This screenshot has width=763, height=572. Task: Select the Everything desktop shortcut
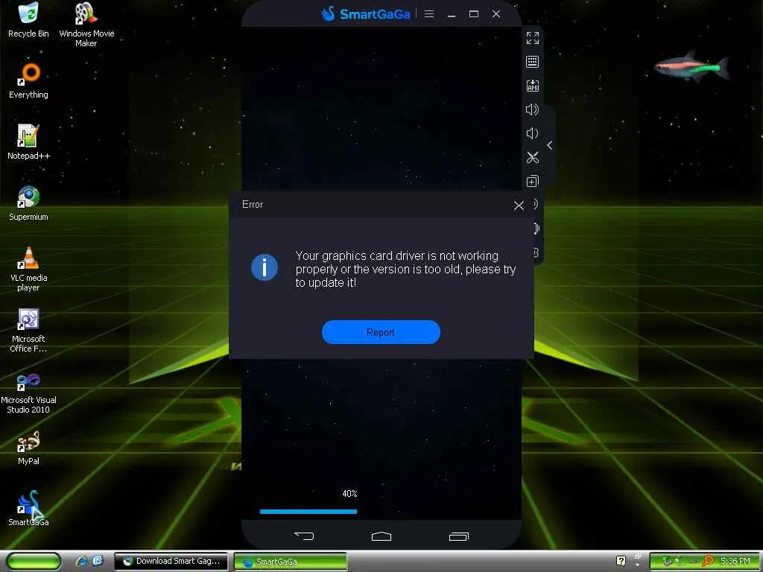pyautogui.click(x=28, y=80)
